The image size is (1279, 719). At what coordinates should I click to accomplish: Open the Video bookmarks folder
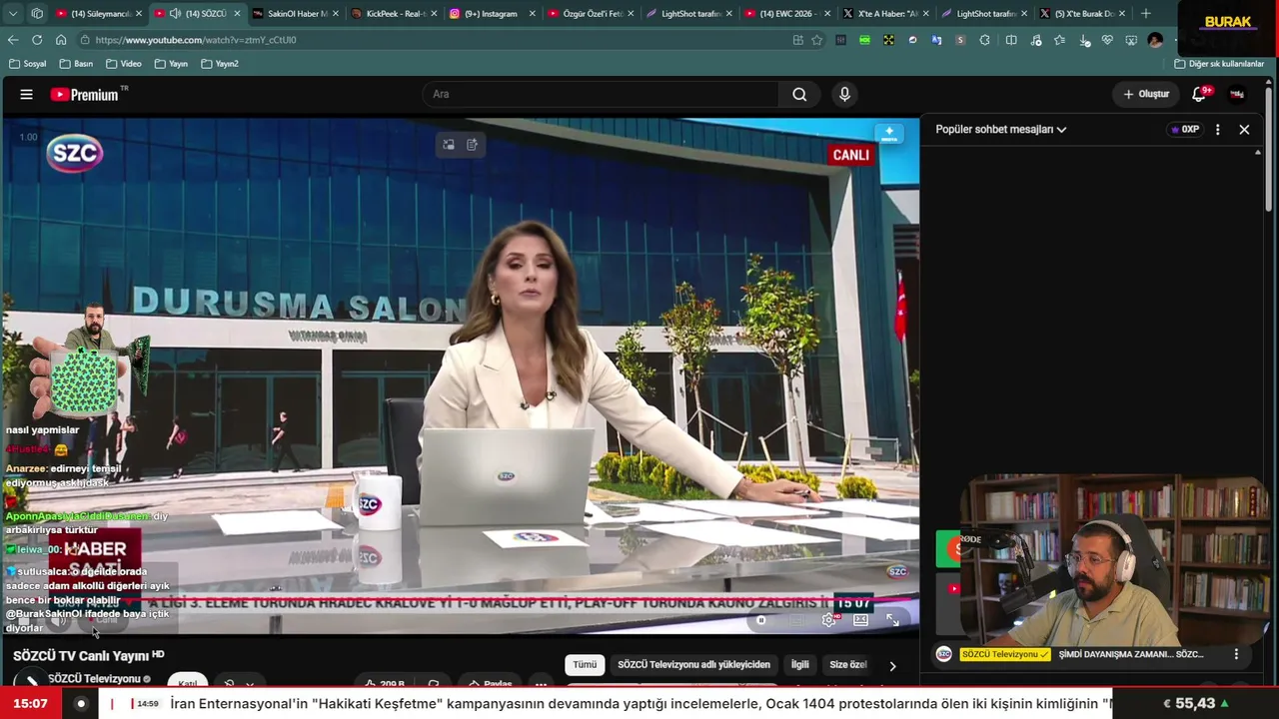[x=124, y=64]
